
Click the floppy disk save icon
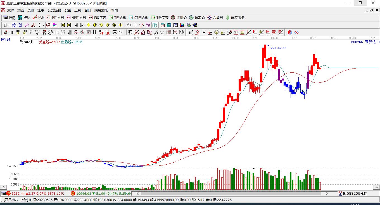[182, 25]
